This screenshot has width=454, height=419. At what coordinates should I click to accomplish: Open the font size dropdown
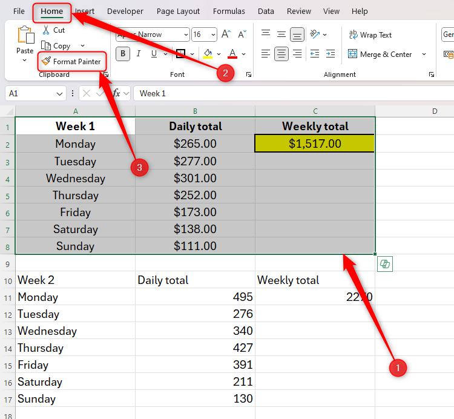tap(212, 35)
